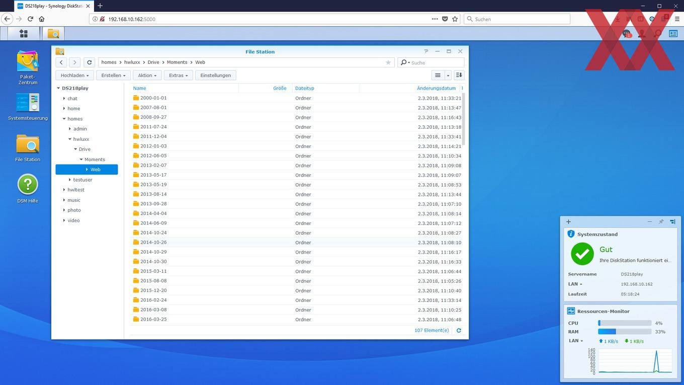The image size is (684, 385).
Task: Sort by Größe column header
Action: point(280,88)
